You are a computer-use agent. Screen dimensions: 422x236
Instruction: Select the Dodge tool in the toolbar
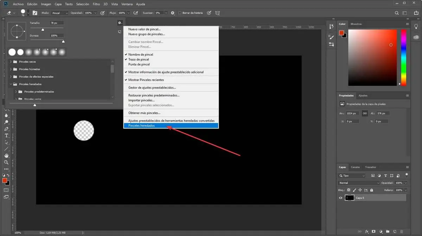6,122
